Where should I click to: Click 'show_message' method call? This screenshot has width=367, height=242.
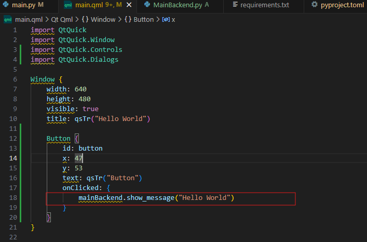point(151,198)
